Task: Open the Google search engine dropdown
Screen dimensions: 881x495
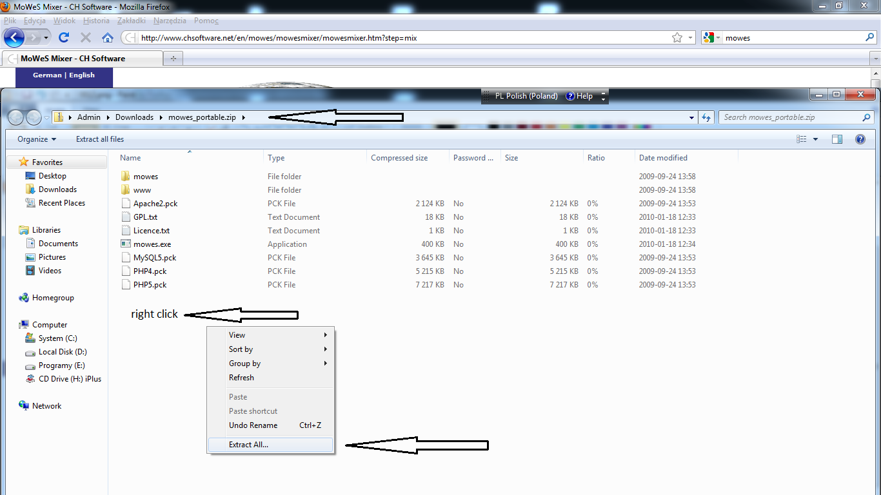Action: point(718,37)
